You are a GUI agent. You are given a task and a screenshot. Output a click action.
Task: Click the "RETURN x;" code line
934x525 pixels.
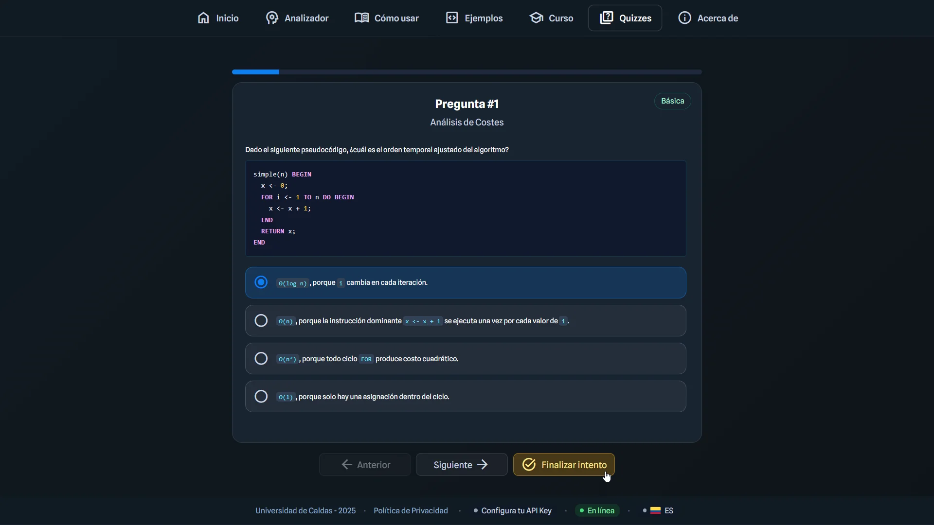(278, 231)
